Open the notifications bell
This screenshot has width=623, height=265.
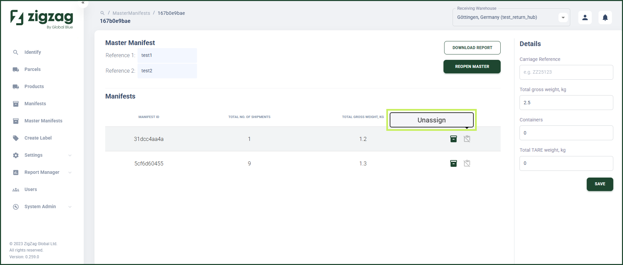click(x=605, y=17)
